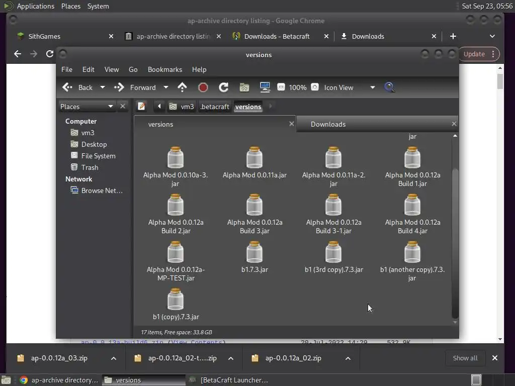Go back using the Back arrow in file manager
This screenshot has width=515, height=386.
point(77,87)
